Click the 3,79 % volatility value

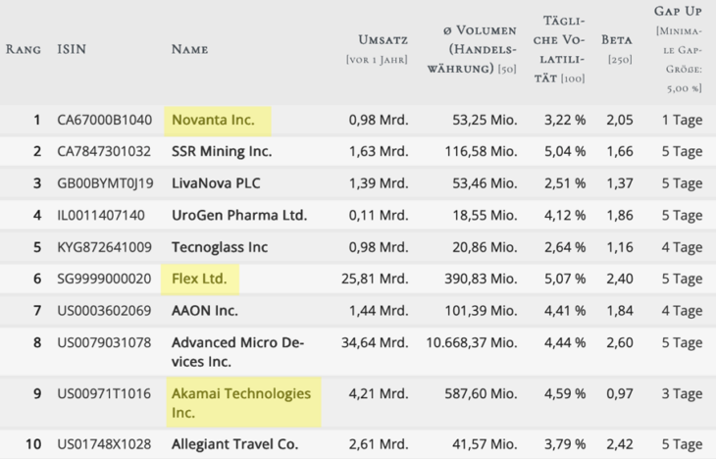pyautogui.click(x=565, y=444)
